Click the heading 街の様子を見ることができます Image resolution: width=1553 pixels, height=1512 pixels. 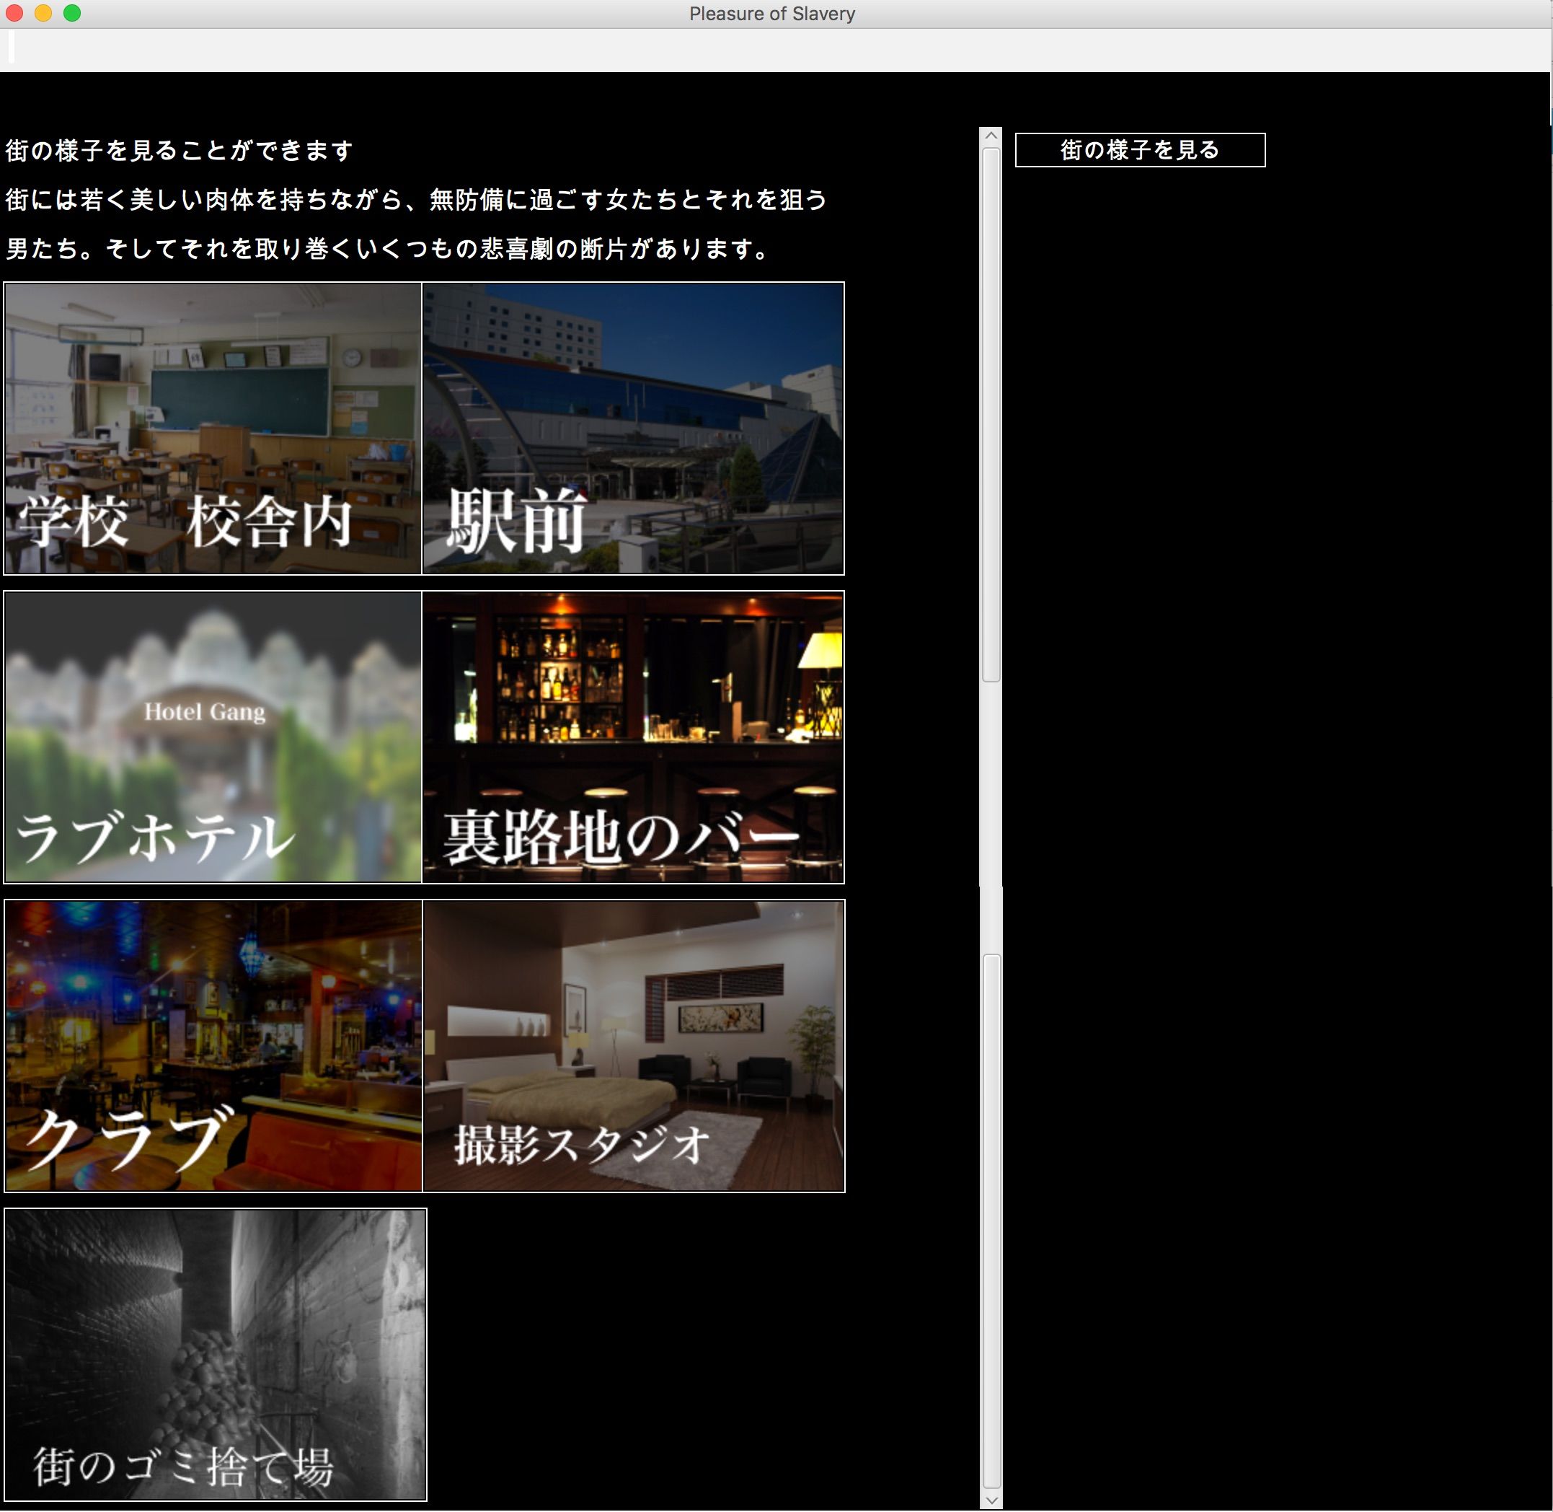(180, 150)
